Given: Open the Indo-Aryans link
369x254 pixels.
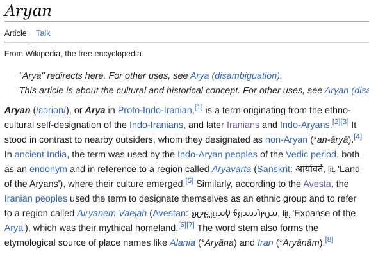Looking at the screenshot, I should pos(305,125).
